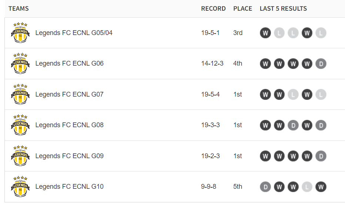Open Legends FC ECNL G06 team link
Viewport: 345px width, 205px height.
point(69,63)
